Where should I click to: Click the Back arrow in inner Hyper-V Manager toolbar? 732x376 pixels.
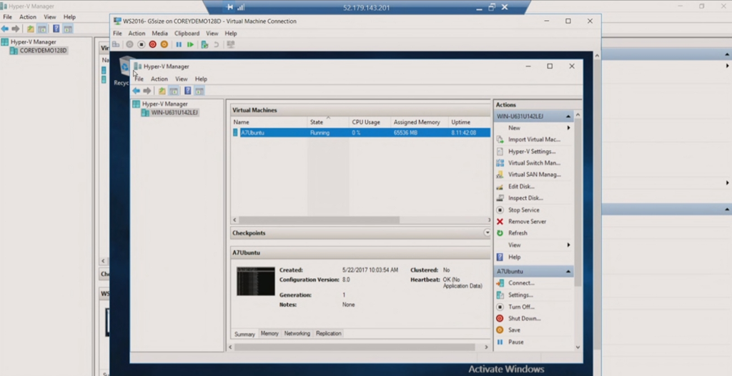[136, 91]
